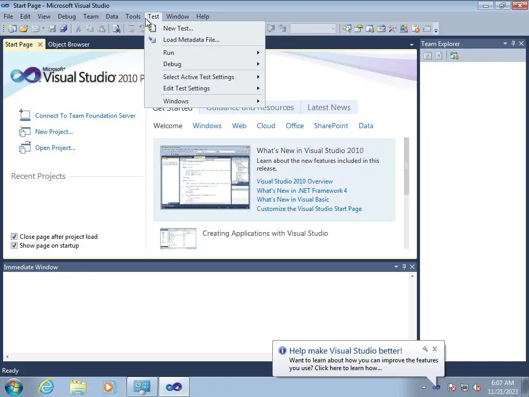529x397 pixels.
Task: Click Connect to Team Project icon in Team Explorer
Action: (x=454, y=56)
